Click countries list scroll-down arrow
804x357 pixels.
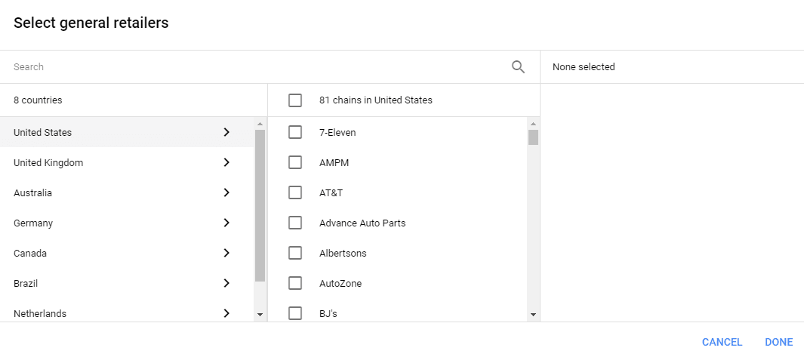point(260,315)
